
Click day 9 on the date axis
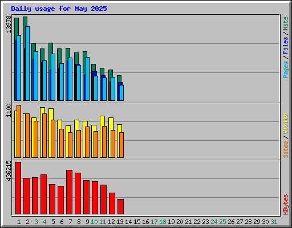[x=87, y=222]
